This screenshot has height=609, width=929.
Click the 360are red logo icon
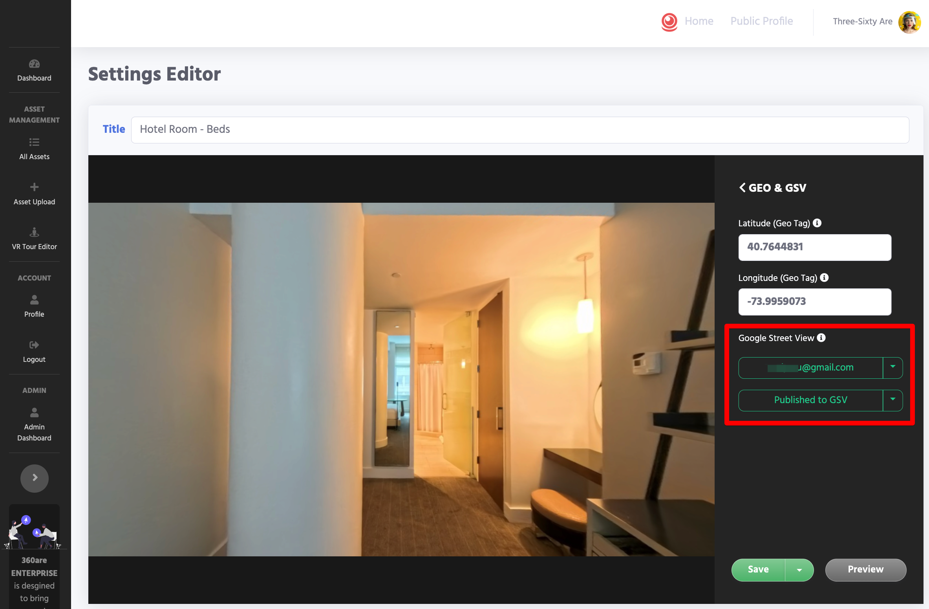pyautogui.click(x=669, y=22)
